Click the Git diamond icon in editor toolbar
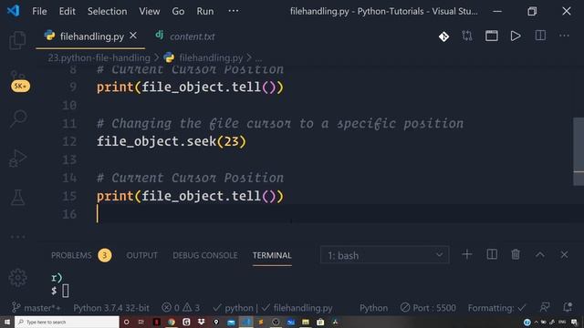 coord(443,36)
